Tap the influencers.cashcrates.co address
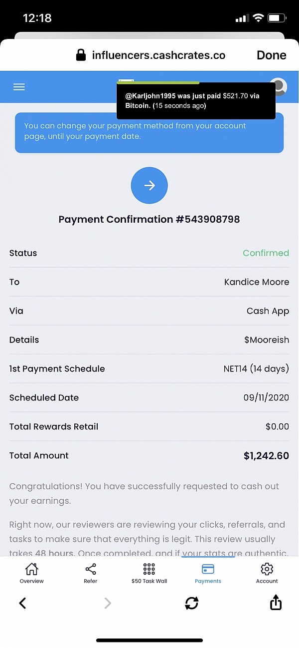This screenshot has height=648, width=299. click(x=158, y=55)
